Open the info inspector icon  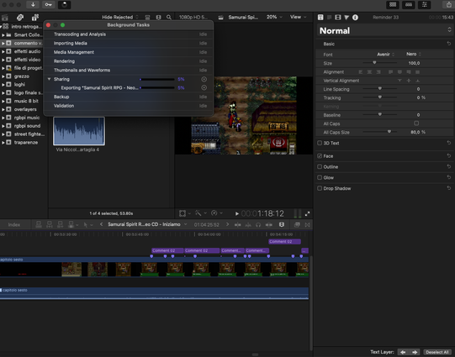click(355, 18)
